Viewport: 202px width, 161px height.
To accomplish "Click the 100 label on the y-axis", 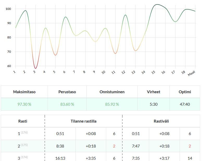I will point(8,9).
